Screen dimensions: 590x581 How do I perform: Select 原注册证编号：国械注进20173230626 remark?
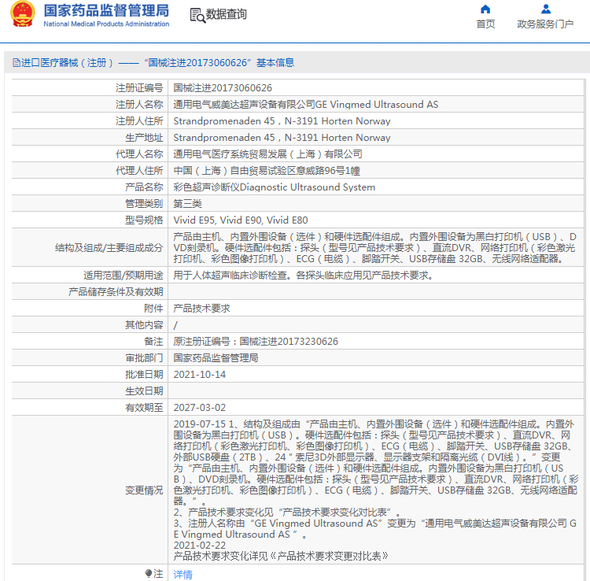[x=256, y=342]
